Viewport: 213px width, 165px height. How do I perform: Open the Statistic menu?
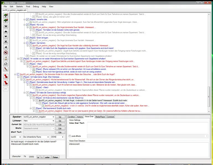[x=20, y=6]
